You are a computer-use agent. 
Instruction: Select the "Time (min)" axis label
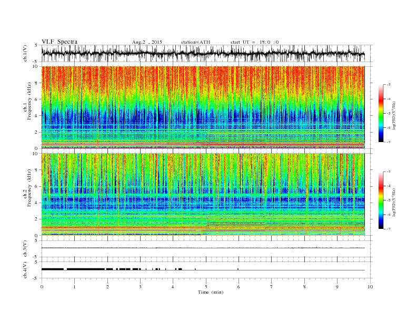211,292
